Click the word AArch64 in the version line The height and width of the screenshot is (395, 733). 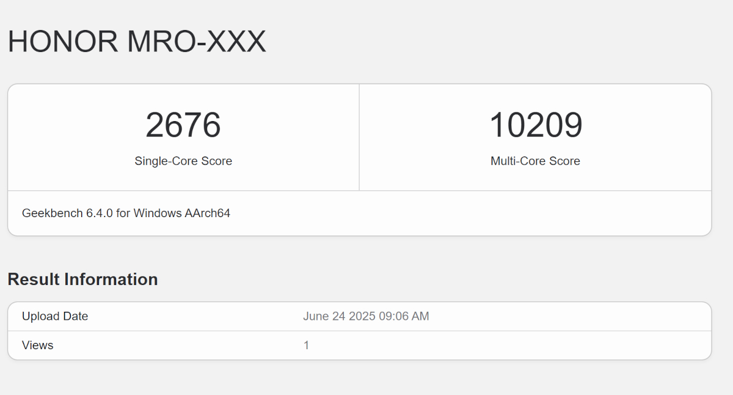pos(207,213)
